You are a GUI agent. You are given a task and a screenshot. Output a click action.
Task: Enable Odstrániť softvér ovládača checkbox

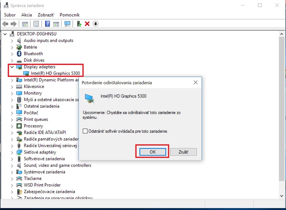[85, 131]
